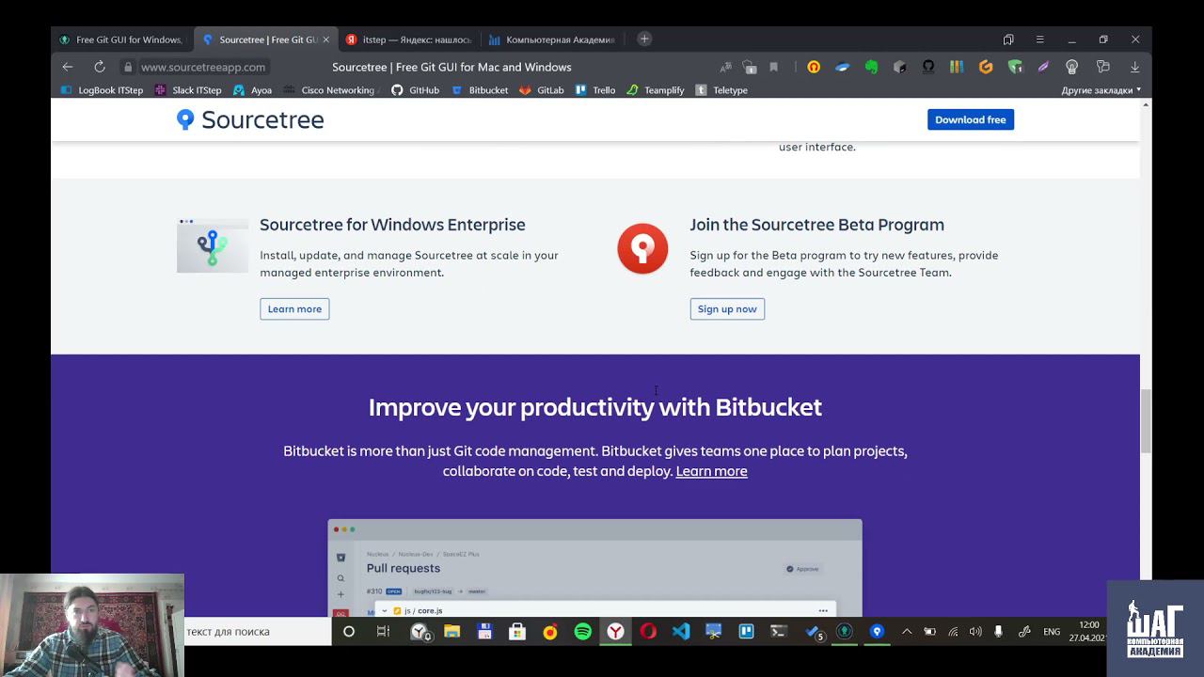Open the Ayoa bookmark

[x=253, y=90]
